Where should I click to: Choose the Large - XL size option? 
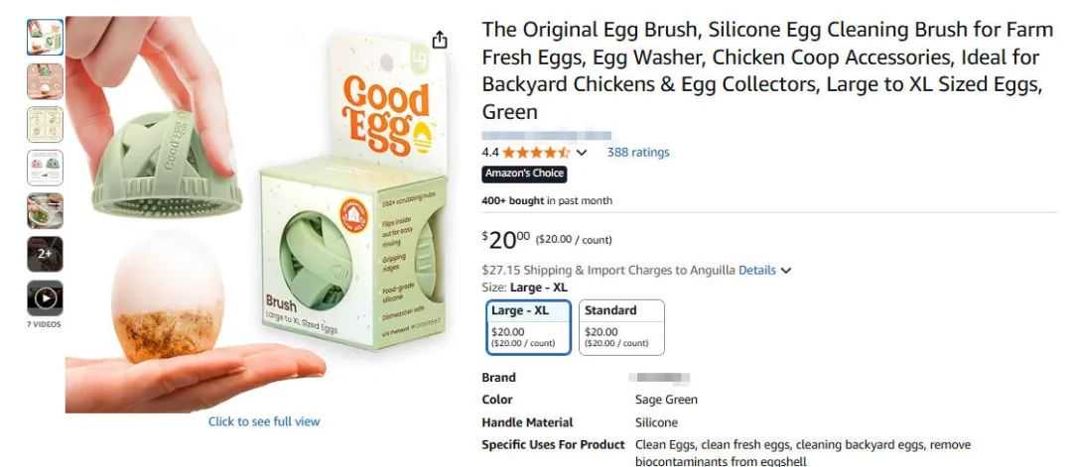click(x=530, y=326)
